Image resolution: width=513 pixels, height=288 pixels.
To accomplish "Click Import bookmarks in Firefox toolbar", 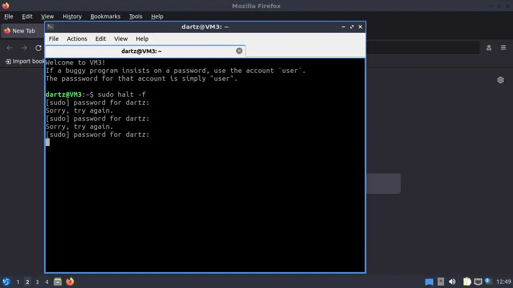I will 24,61.
